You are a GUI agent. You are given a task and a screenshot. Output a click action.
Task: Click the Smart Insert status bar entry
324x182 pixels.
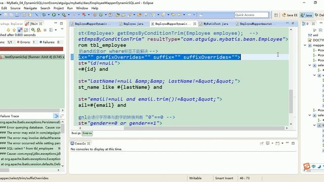pyautogui.click(x=224, y=178)
